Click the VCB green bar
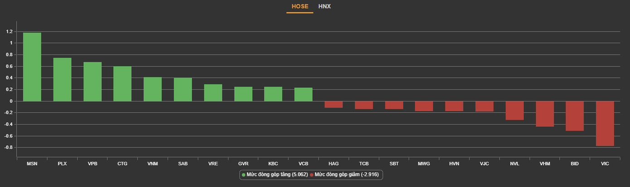630x187 pixels. click(303, 94)
